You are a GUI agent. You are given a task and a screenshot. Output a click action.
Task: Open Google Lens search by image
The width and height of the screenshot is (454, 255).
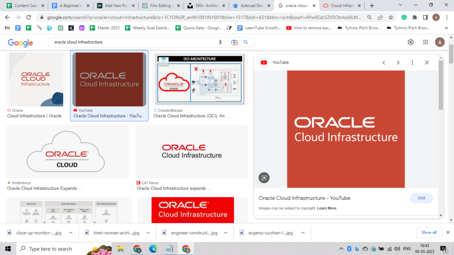(x=234, y=42)
